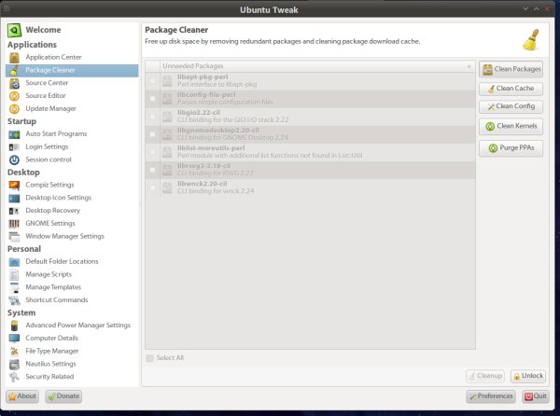Tick the librsvg2-2.18-cil checkbox
This screenshot has width=560, height=416.
[153, 170]
